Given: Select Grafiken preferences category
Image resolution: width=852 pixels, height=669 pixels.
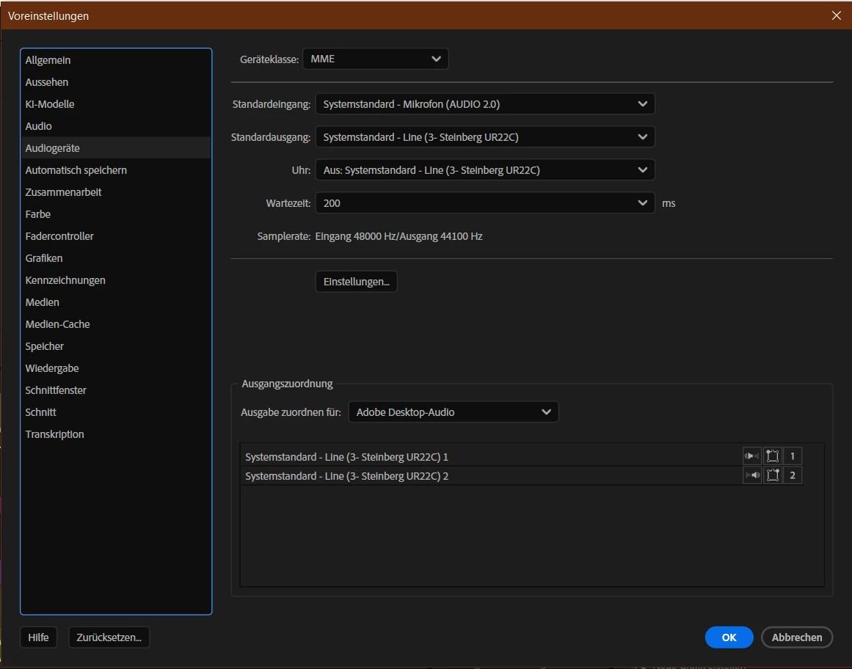Looking at the screenshot, I should pos(116,258).
